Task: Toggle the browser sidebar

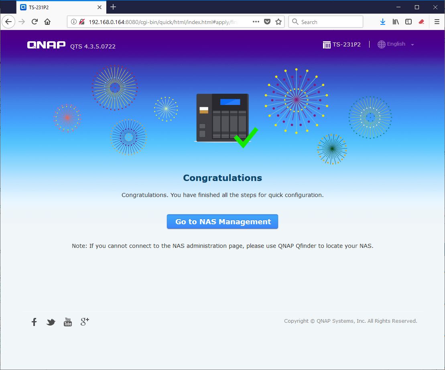Action: 408,22
